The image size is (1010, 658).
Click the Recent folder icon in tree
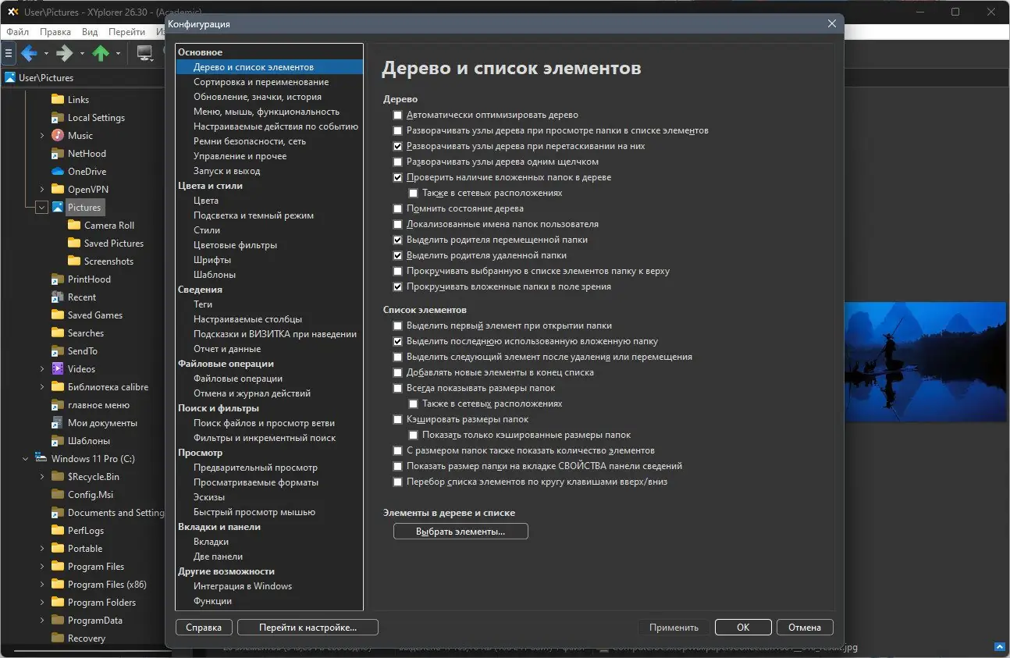[x=57, y=297]
